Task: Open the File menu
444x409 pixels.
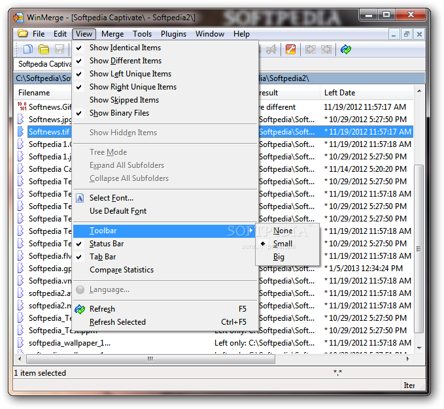Action: (x=39, y=34)
